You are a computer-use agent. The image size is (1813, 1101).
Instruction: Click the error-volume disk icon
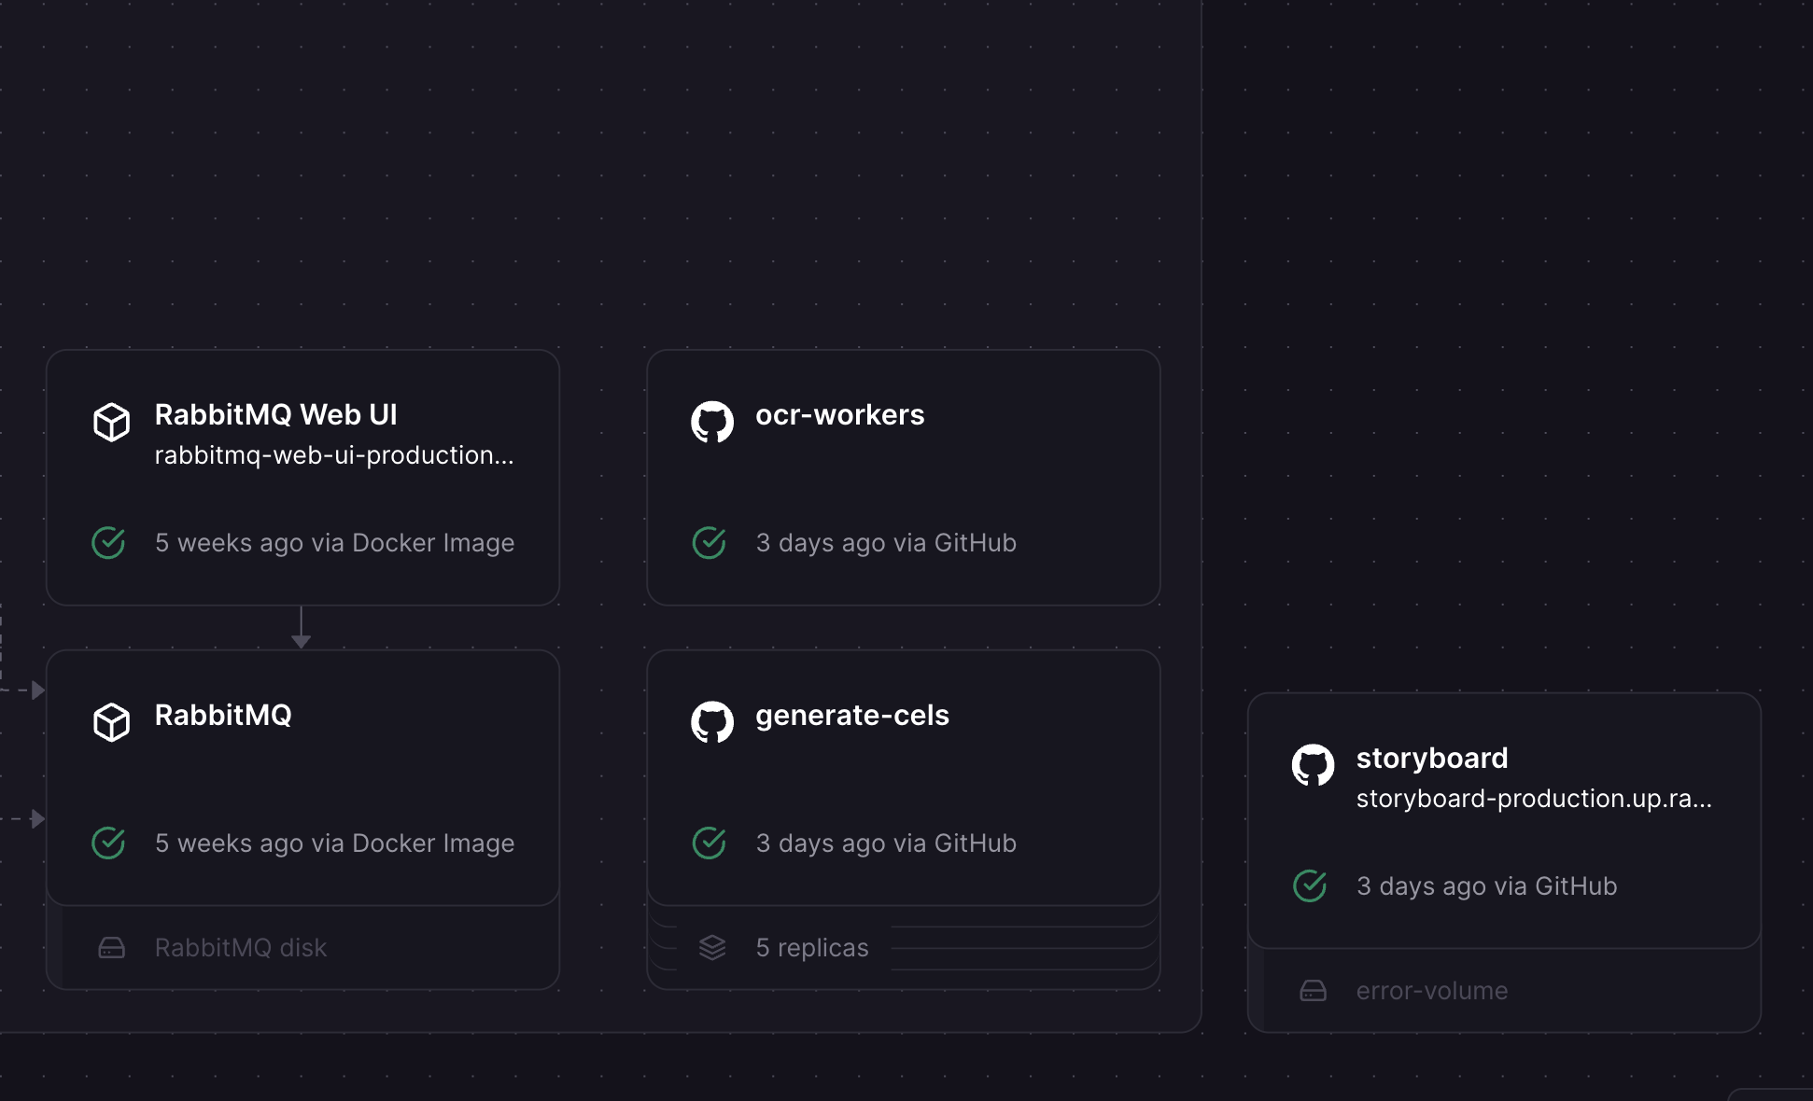pyautogui.click(x=1314, y=991)
